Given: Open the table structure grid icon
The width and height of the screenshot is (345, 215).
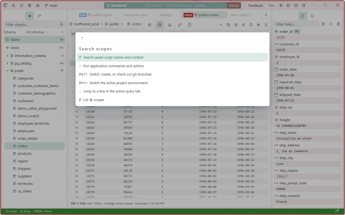Looking at the screenshot, I should 150,25.
